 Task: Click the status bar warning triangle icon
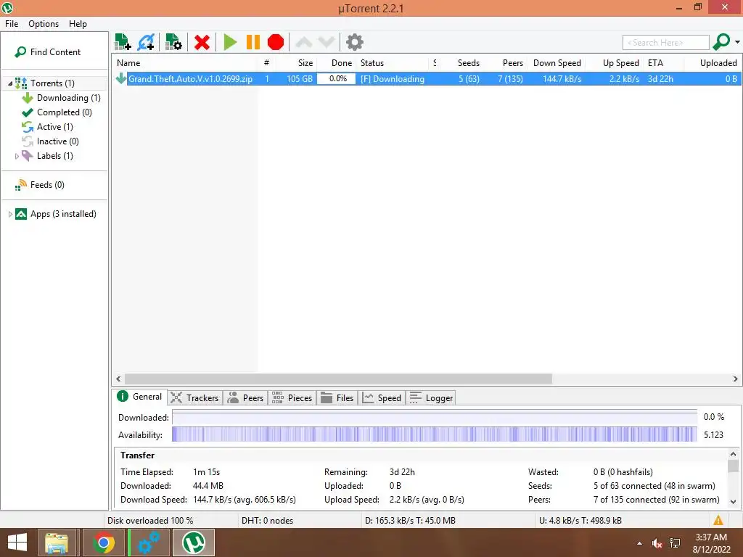718,521
